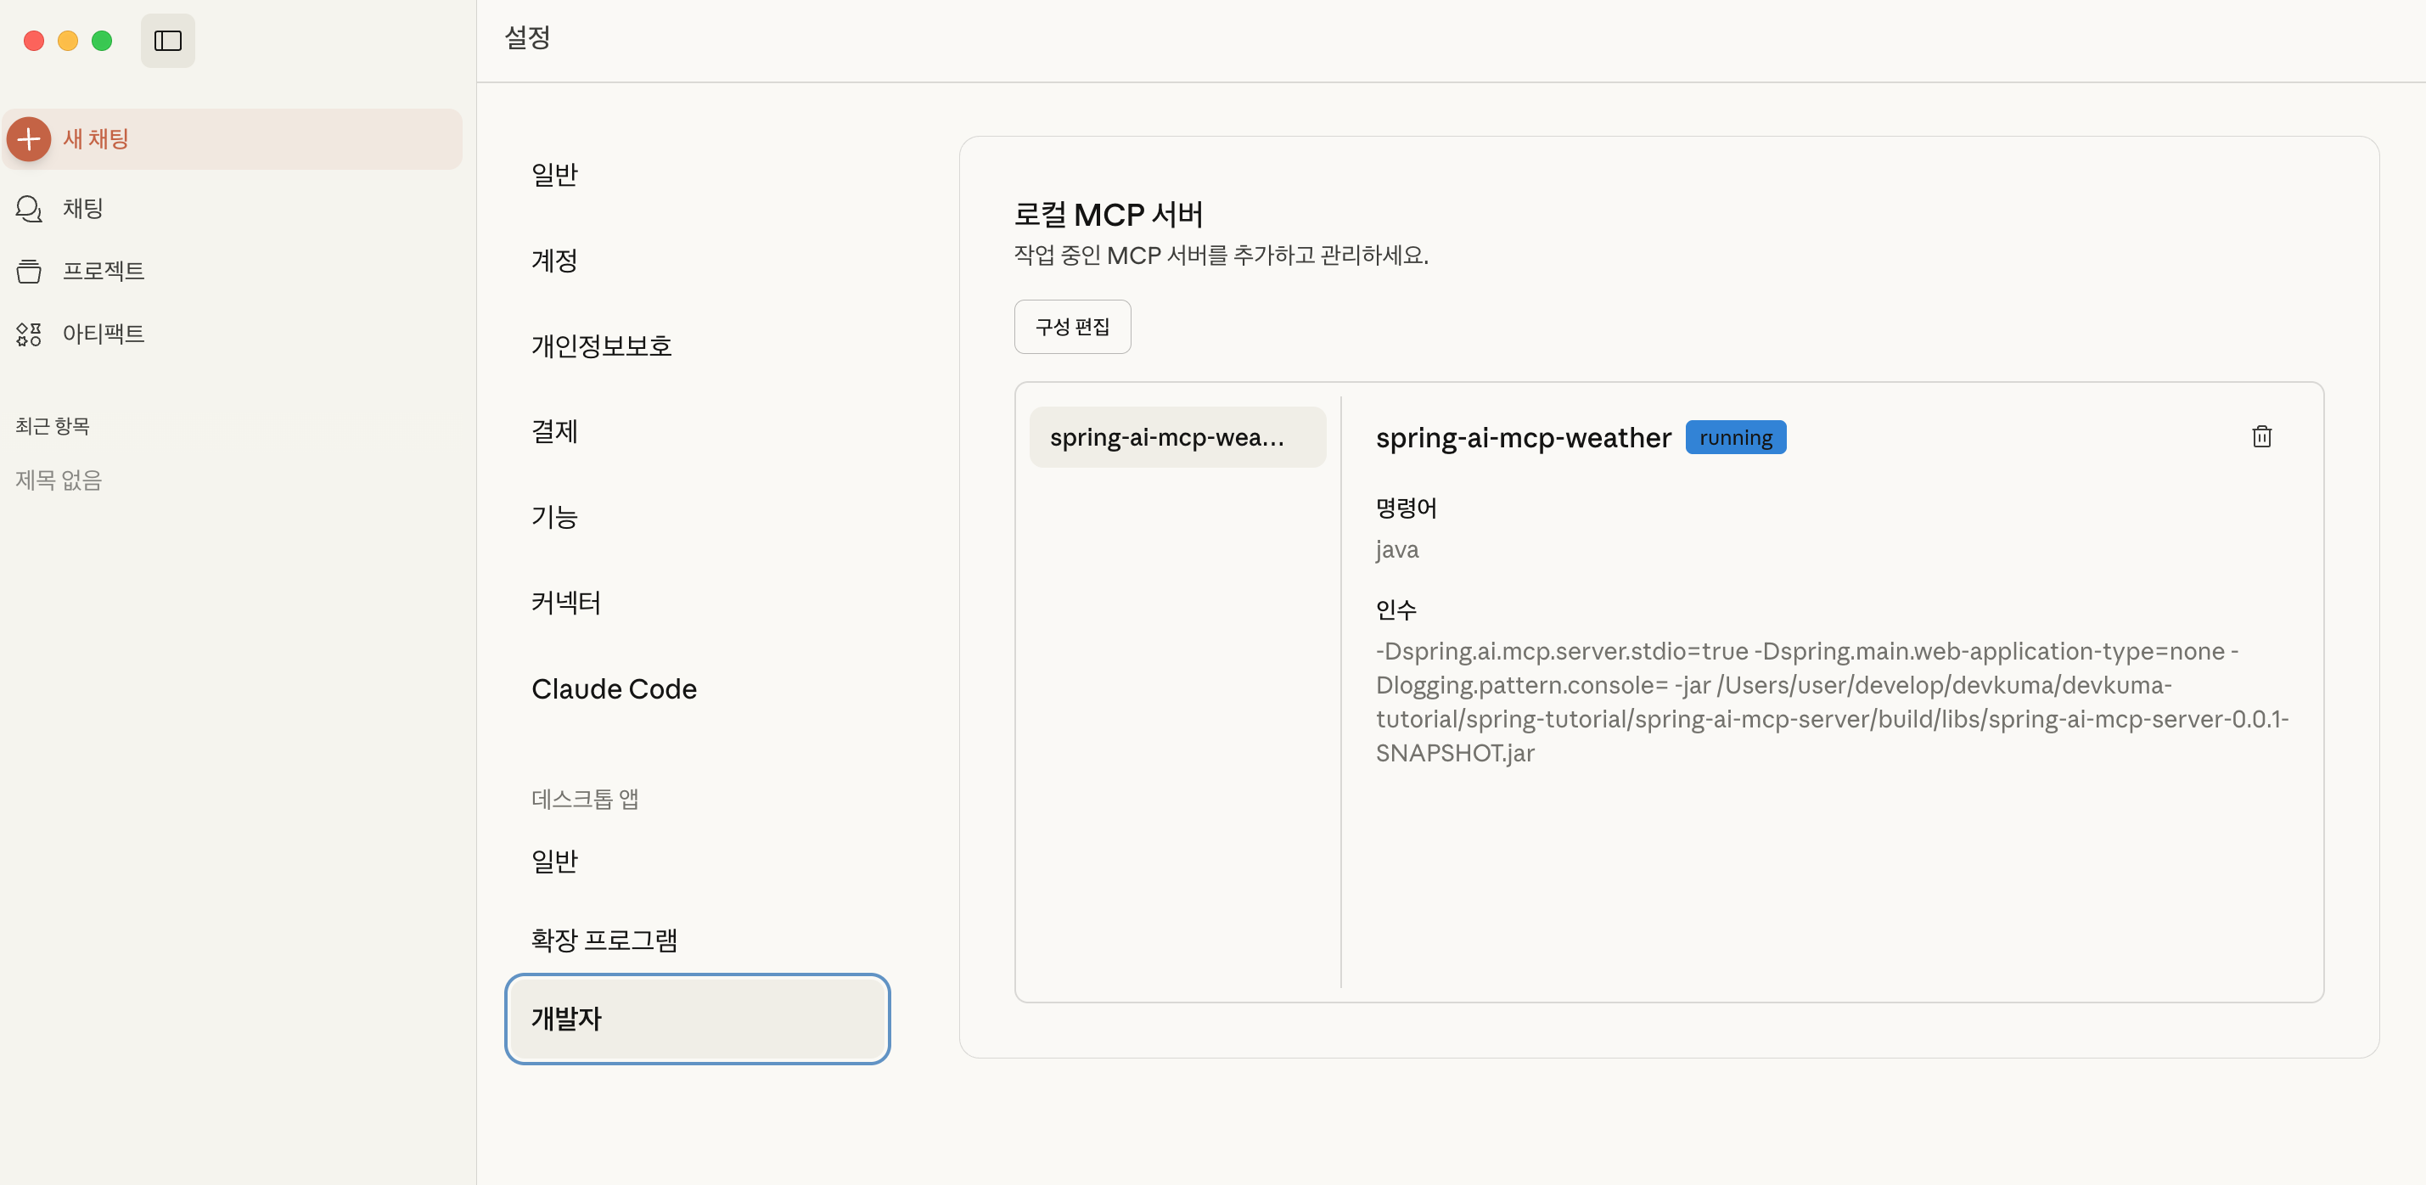Open the 결제 billing section
This screenshot has height=1185, width=2426.
(554, 430)
